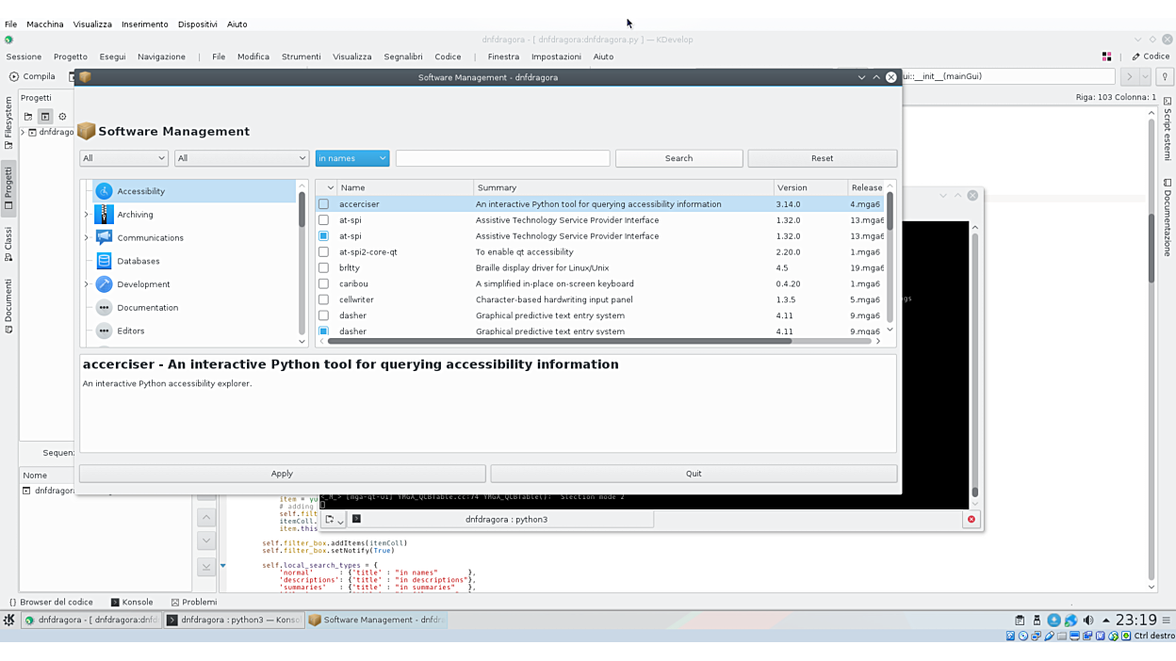
Task: Click the Reset button
Action: (822, 158)
